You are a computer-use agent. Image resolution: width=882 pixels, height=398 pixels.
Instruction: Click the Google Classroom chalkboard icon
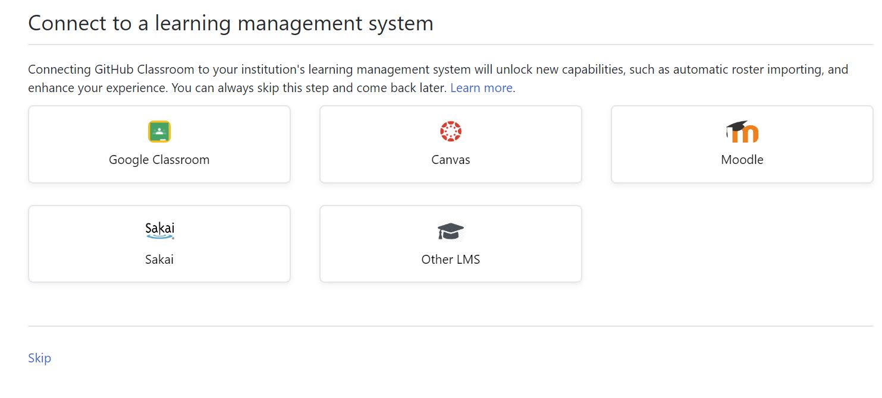pos(159,131)
